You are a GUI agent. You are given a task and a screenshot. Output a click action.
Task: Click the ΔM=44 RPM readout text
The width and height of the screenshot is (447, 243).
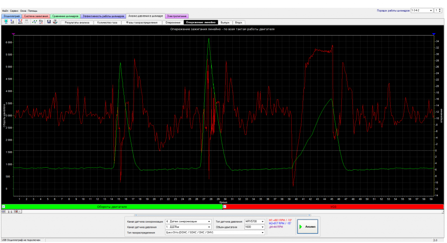click(x=276, y=227)
